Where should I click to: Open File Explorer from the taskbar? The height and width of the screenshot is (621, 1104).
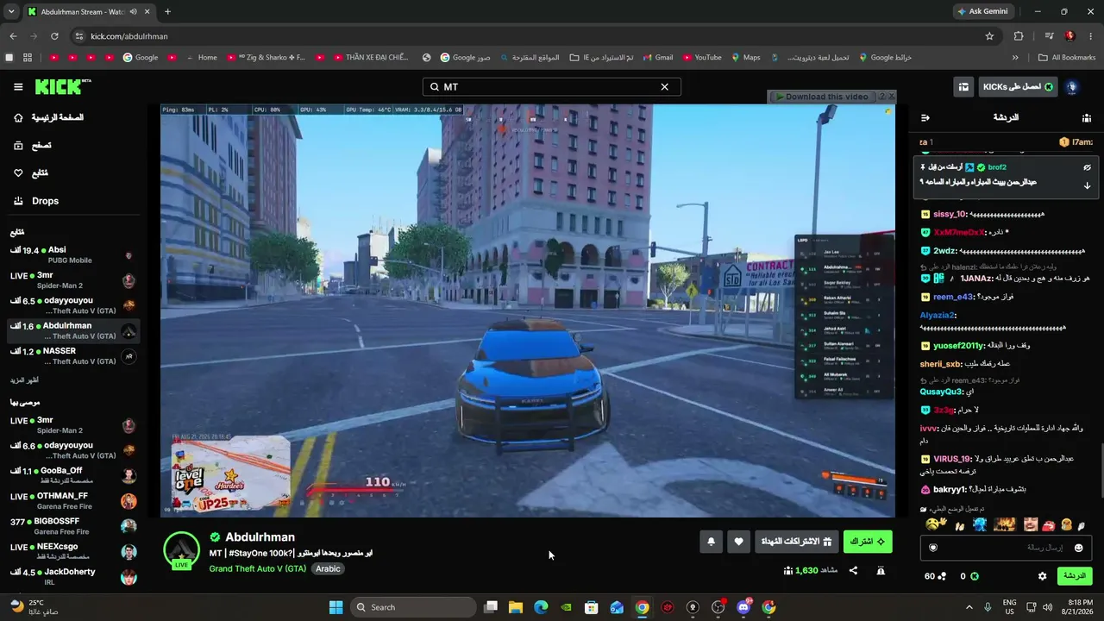516,607
